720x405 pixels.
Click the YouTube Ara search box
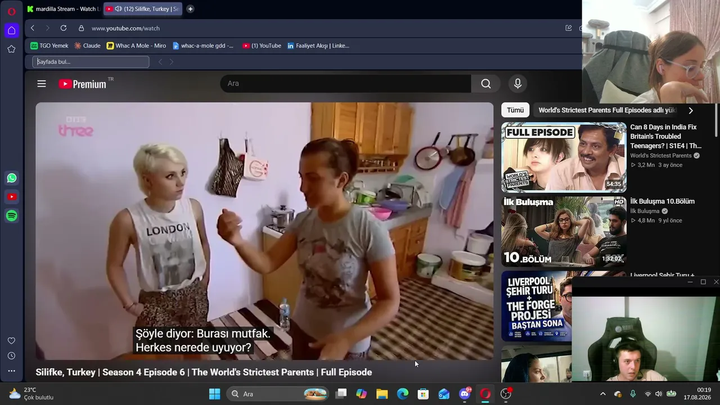click(345, 84)
